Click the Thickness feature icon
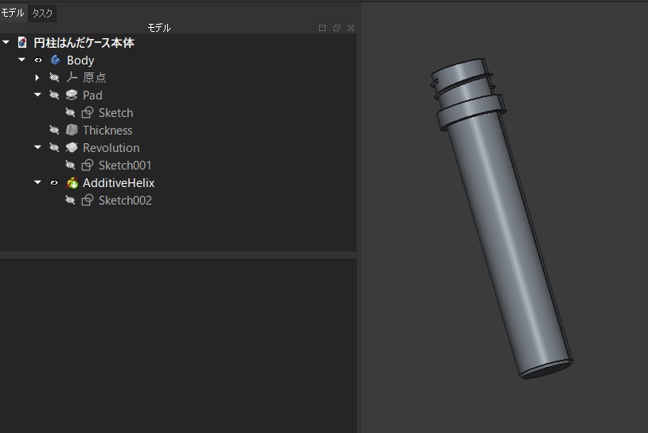This screenshot has height=433, width=648. click(72, 130)
